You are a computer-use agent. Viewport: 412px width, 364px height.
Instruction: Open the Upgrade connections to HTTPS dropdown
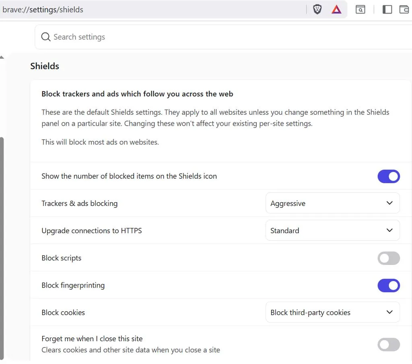332,231
